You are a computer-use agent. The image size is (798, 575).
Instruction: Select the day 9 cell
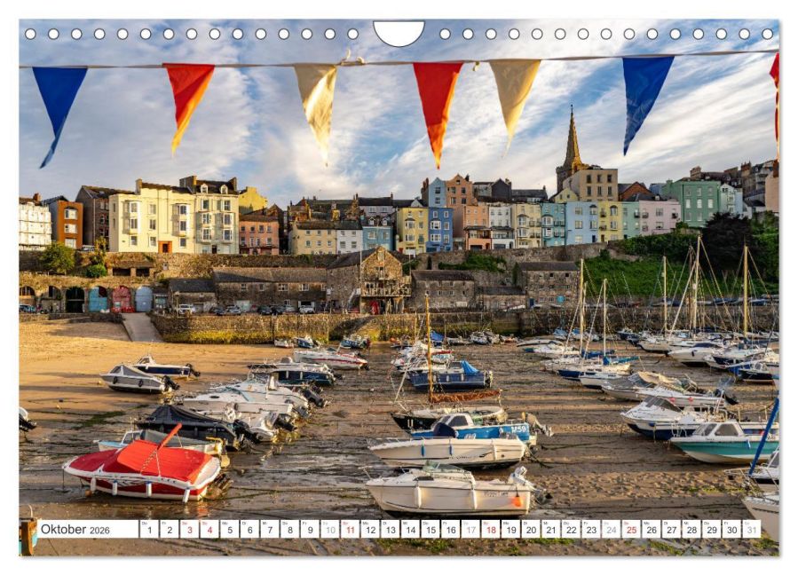[310, 529]
